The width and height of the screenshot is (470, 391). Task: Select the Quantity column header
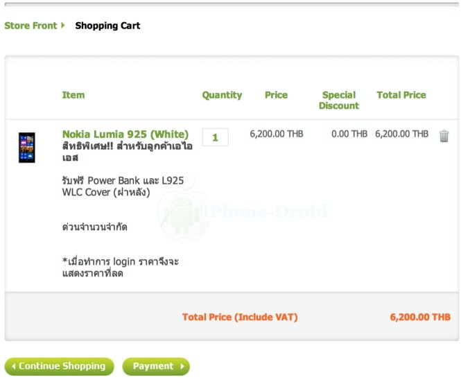(x=222, y=95)
